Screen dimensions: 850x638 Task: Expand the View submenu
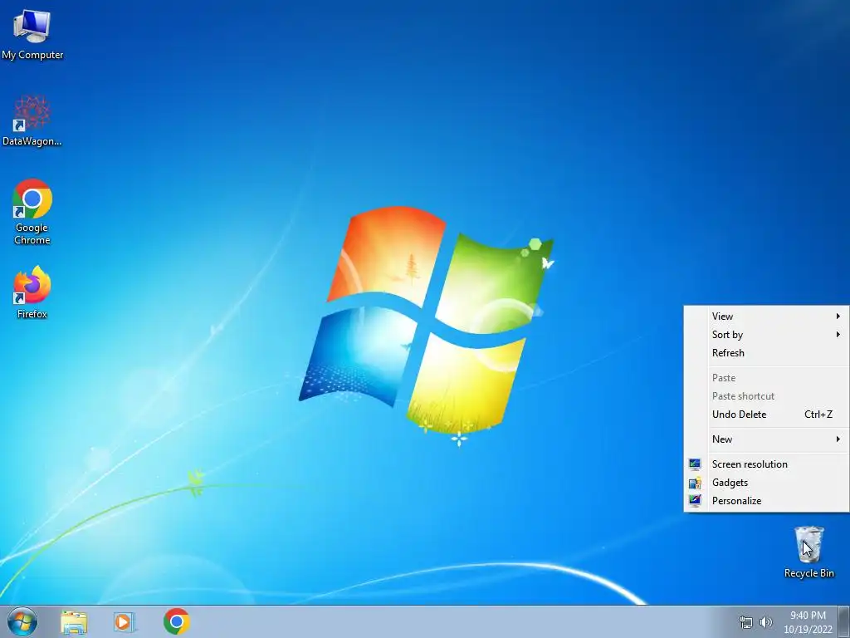766,317
